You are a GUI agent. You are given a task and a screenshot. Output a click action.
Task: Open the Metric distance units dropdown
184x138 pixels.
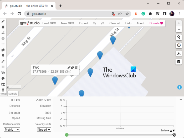[x=12, y=130]
